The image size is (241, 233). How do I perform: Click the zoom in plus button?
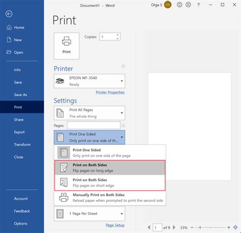point(229,227)
